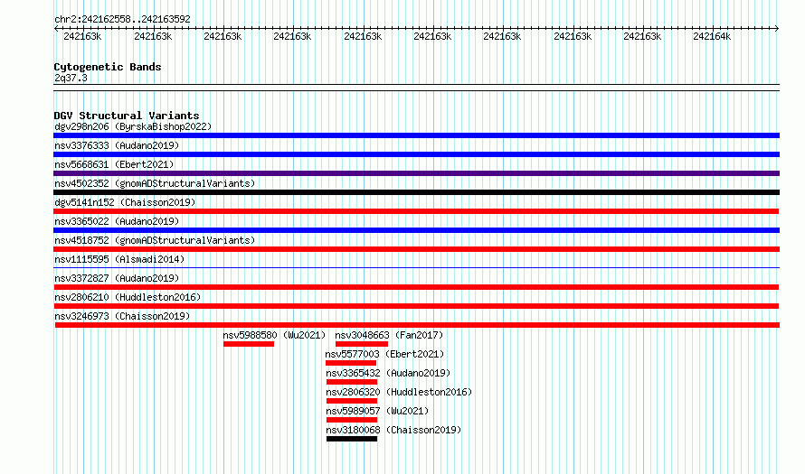Image resolution: width=805 pixels, height=474 pixels.
Task: Open nsv3180068 (Chaisson2019) label
Action: (x=393, y=430)
